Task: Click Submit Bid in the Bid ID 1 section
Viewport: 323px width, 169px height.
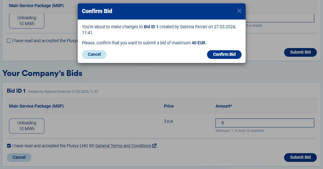Action: point(300,158)
